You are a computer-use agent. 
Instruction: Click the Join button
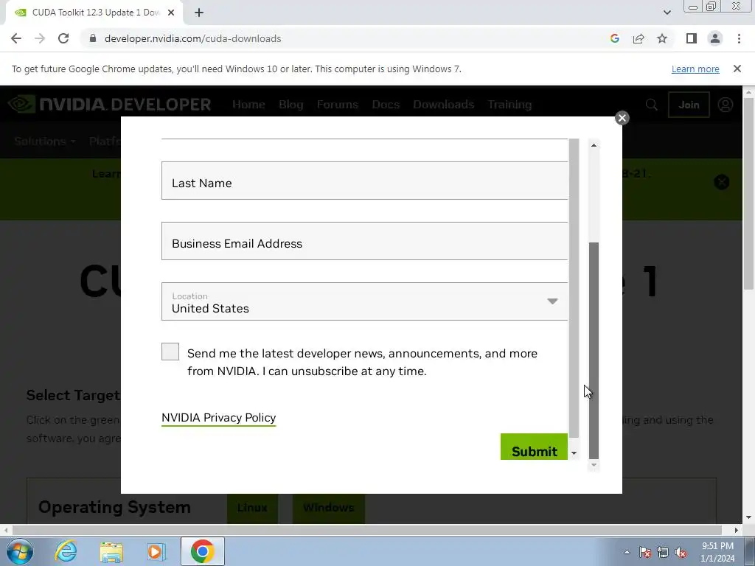pyautogui.click(x=689, y=105)
